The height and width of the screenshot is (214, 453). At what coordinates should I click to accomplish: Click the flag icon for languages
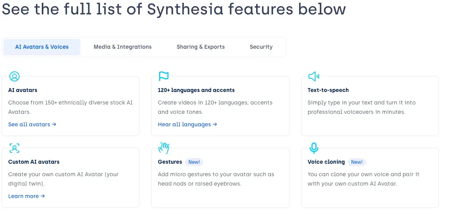[x=164, y=76]
